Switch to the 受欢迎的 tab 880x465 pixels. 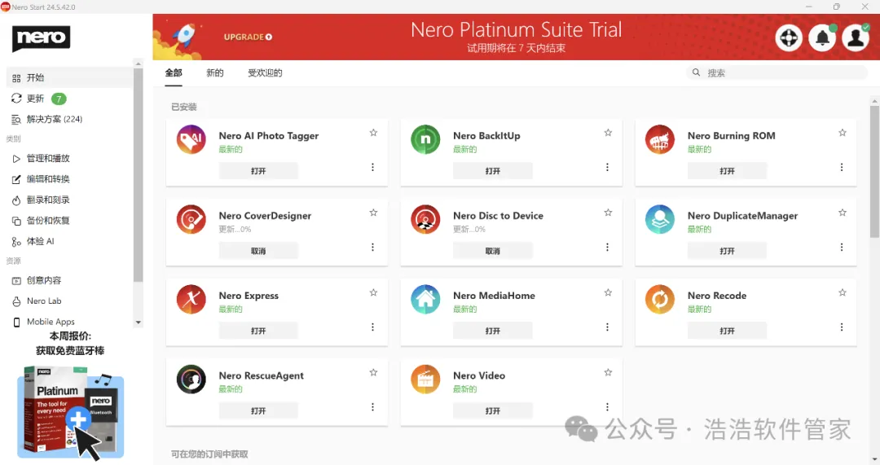click(x=265, y=73)
